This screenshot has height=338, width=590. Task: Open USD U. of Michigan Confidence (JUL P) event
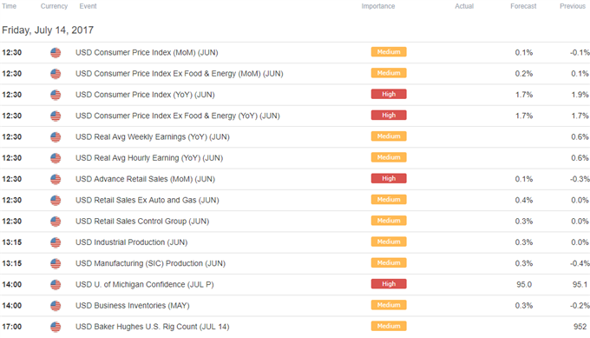point(145,285)
